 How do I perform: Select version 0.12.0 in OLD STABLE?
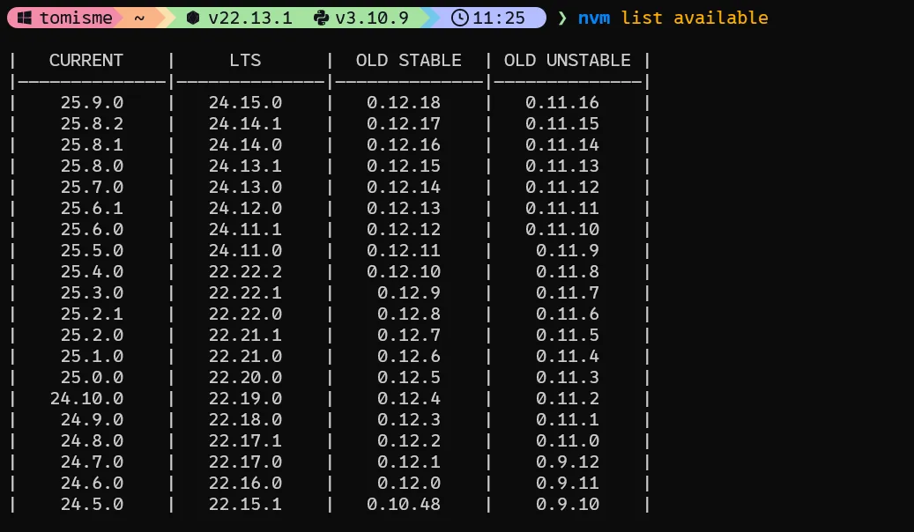point(409,483)
